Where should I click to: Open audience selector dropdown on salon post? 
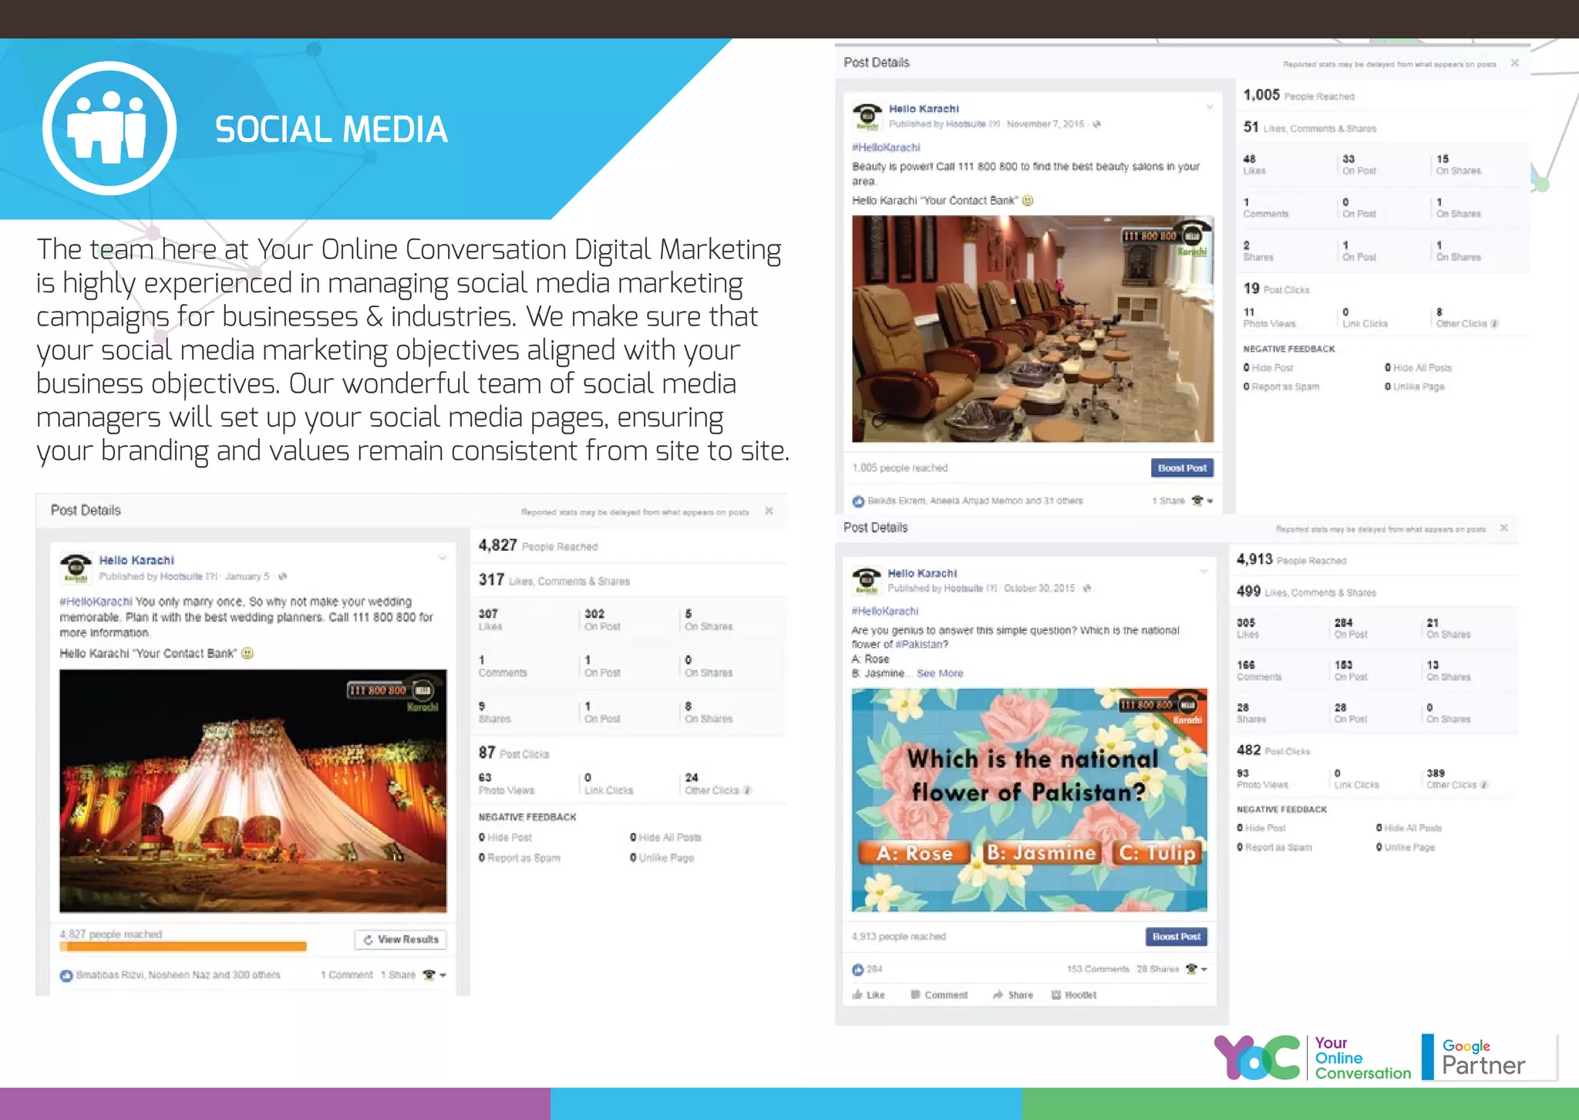point(1202,501)
